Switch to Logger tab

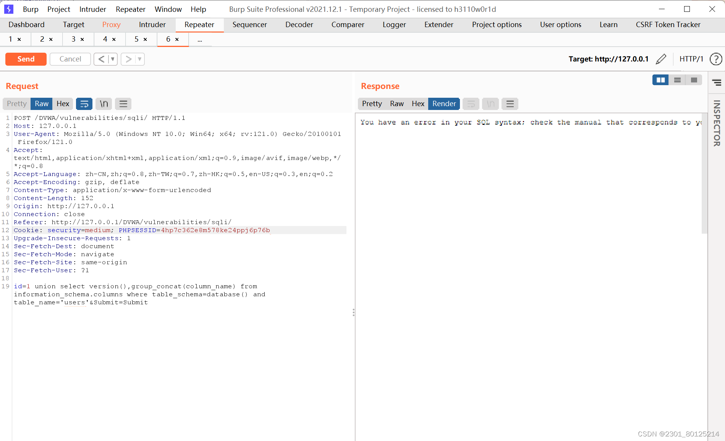pos(394,25)
